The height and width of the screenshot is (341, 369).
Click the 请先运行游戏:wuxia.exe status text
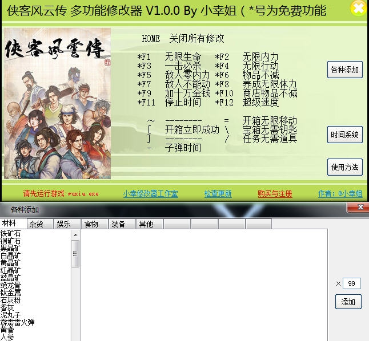(x=61, y=194)
